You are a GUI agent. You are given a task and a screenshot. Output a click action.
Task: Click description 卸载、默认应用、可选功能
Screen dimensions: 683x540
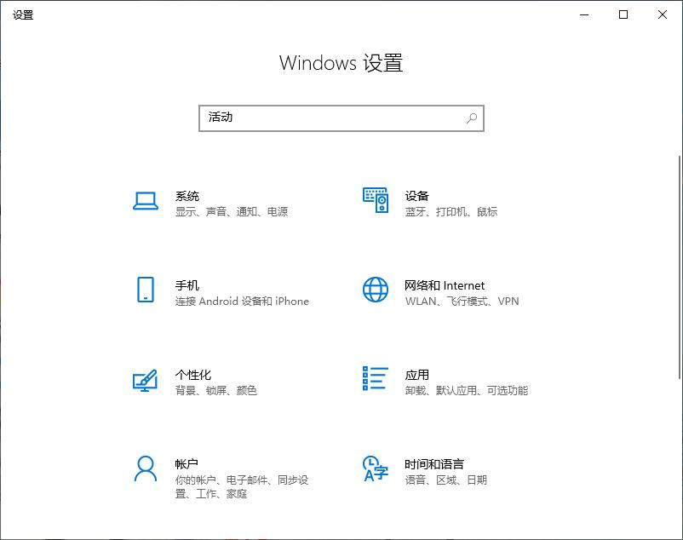tap(467, 390)
